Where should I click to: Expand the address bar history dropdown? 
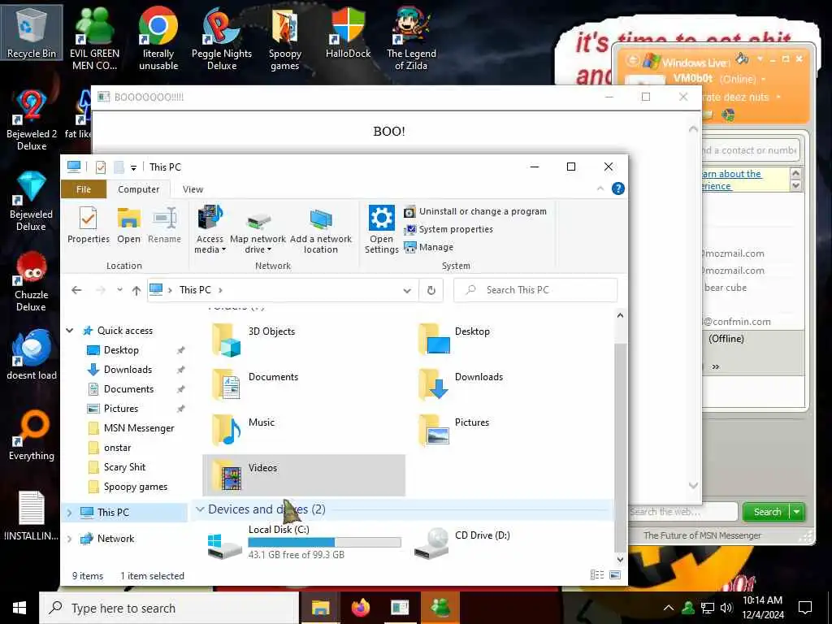(x=407, y=291)
